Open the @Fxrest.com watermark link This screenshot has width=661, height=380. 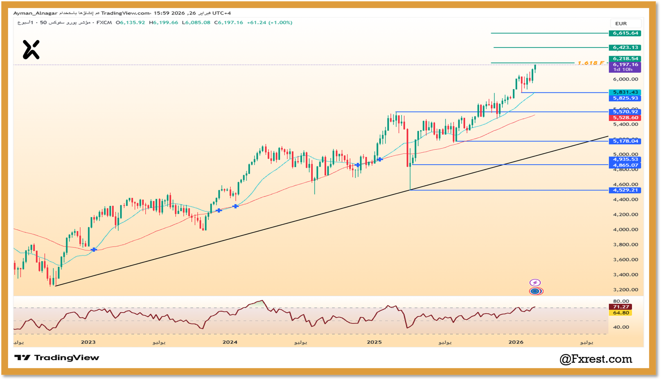(x=596, y=359)
